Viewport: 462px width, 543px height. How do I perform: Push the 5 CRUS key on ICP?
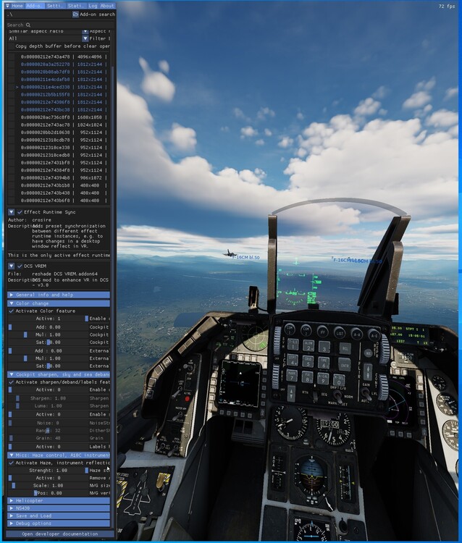click(308, 361)
